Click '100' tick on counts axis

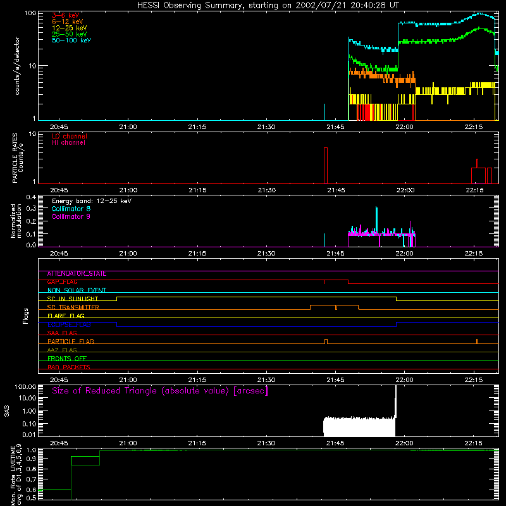[30, 13]
